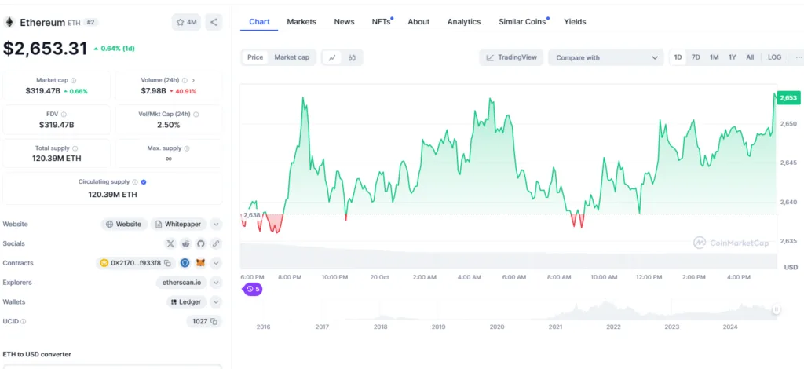Set chart range to 1M
804x369 pixels.
click(714, 57)
